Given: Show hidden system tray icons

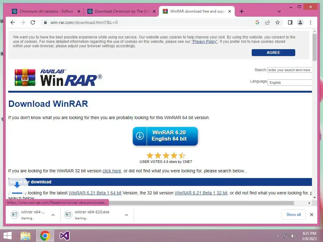Looking at the screenshot, I should pos(278,236).
